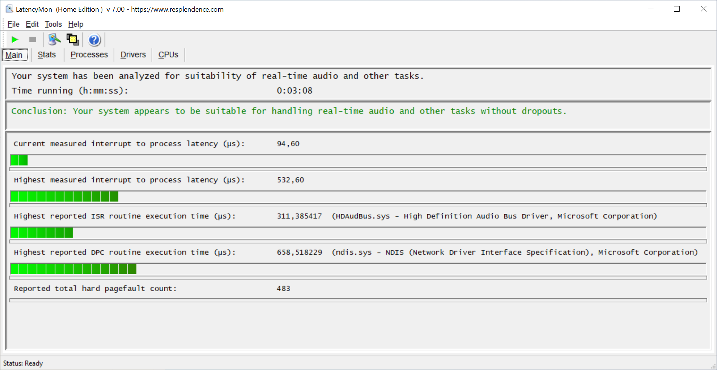Viewport: 717px width, 370px height.
Task: Click the green conclusion text
Action: [x=289, y=111]
